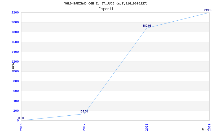Select the 2199.7 data label at top right

(208, 10)
